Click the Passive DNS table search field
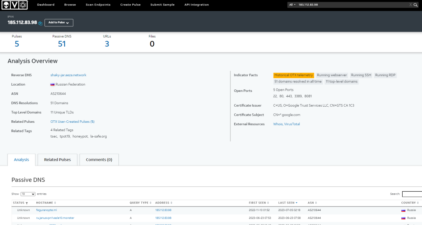This screenshot has width=422, height=225. tap(412, 194)
